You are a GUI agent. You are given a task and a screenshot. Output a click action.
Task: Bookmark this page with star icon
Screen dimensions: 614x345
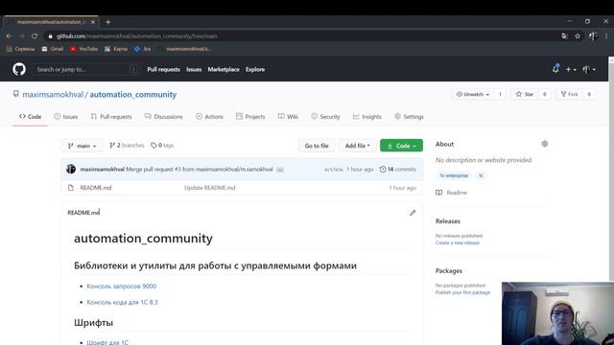(x=578, y=36)
